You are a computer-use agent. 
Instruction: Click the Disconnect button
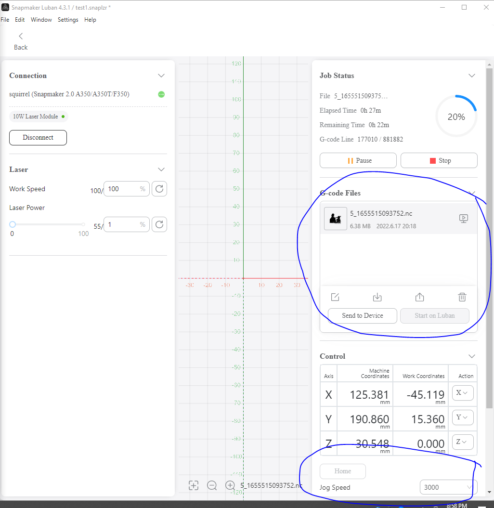pos(38,138)
